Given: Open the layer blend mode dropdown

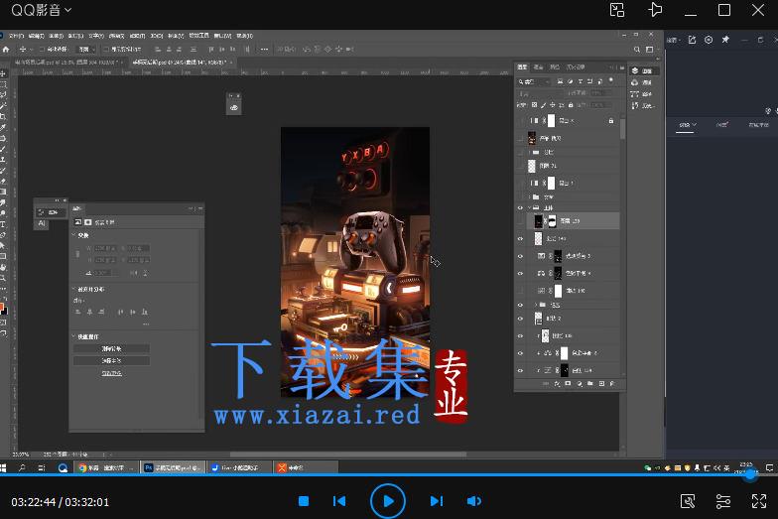Looking at the screenshot, I should click(x=540, y=93).
